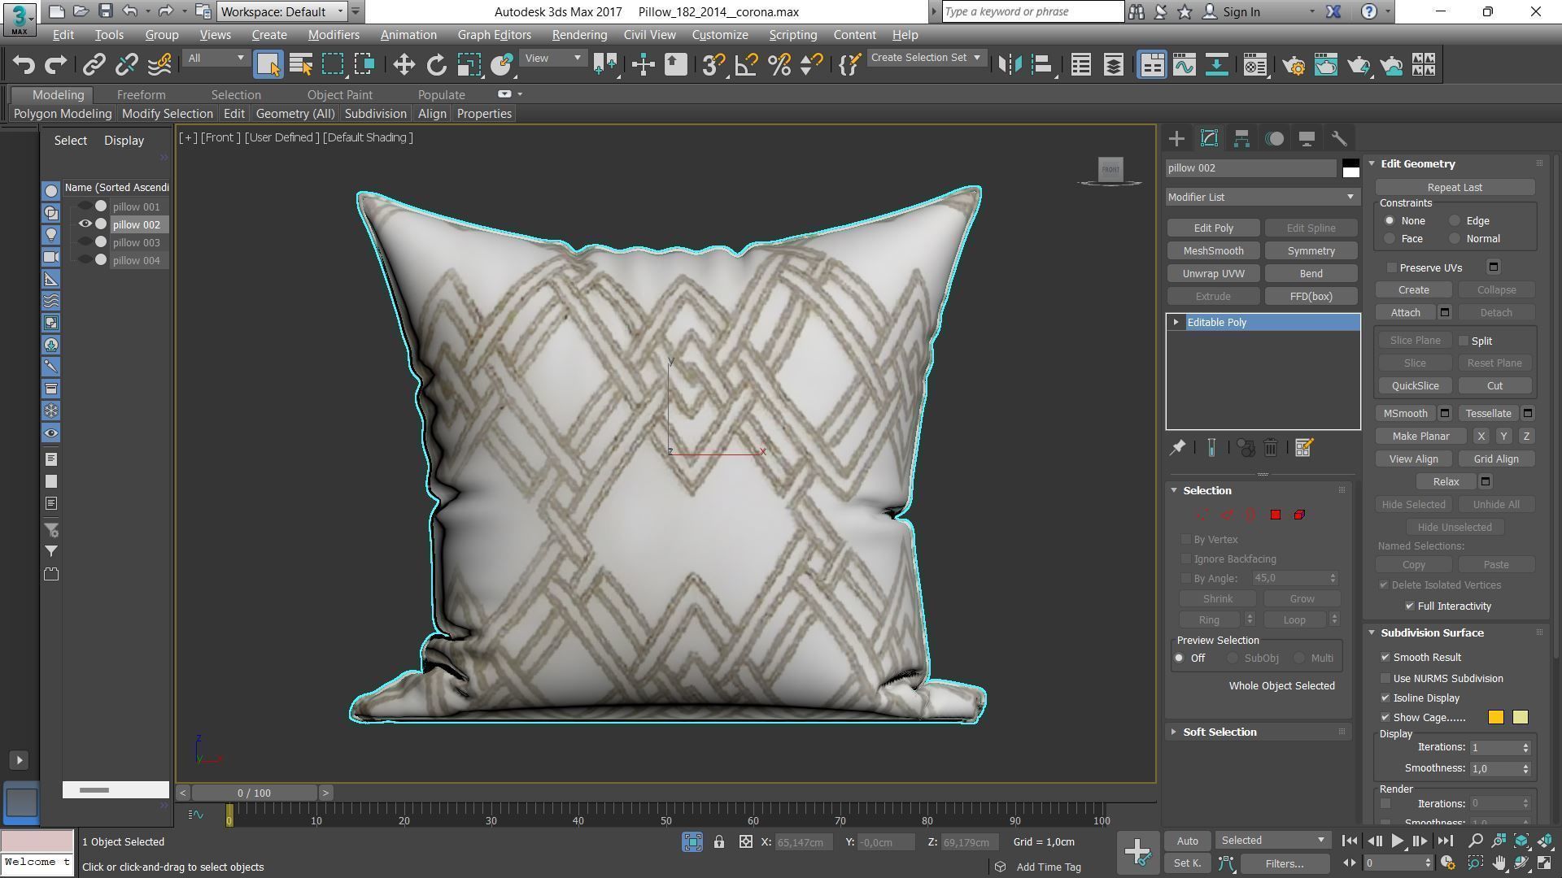Click the Mirror tool icon
This screenshot has height=878, width=1562.
click(x=1010, y=64)
